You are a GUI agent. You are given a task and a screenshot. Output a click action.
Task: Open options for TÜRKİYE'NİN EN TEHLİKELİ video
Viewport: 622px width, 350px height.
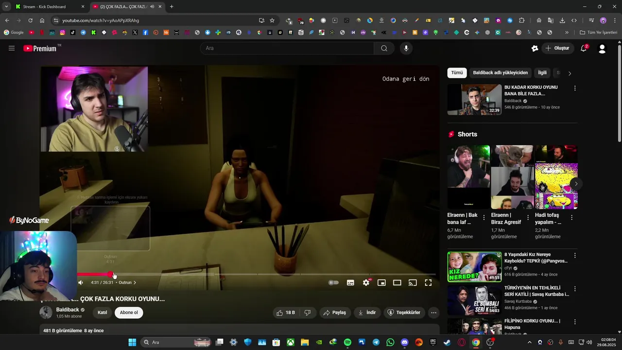(575, 289)
